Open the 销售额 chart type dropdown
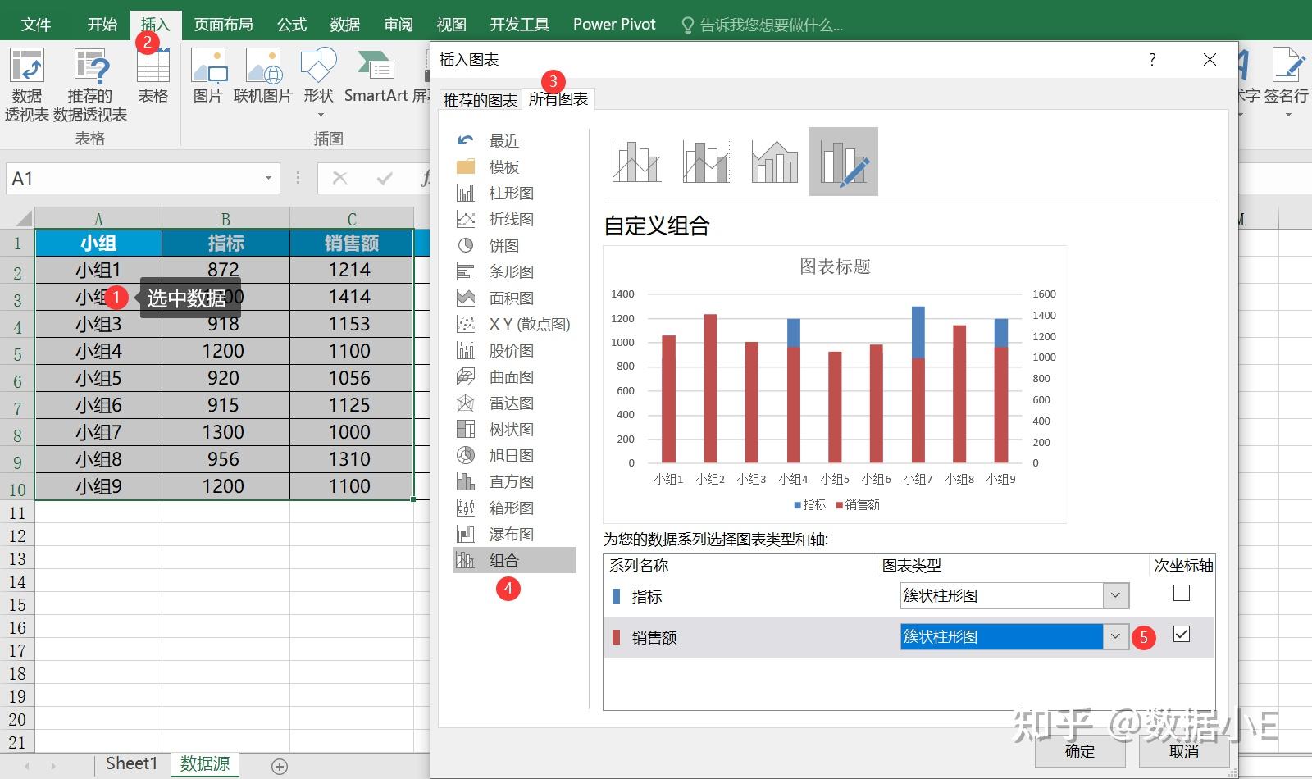The width and height of the screenshot is (1312, 779). pyautogui.click(x=1114, y=636)
